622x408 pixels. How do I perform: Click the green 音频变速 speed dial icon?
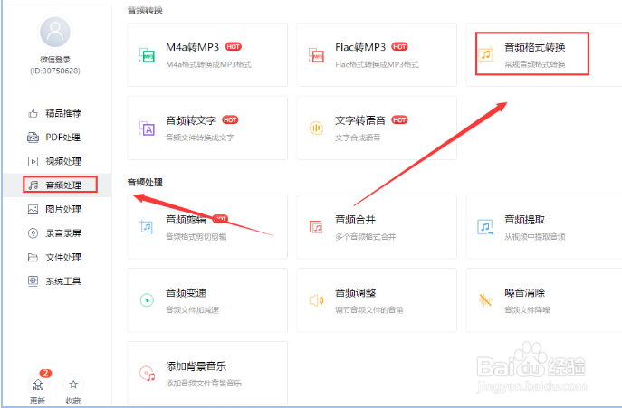(148, 300)
